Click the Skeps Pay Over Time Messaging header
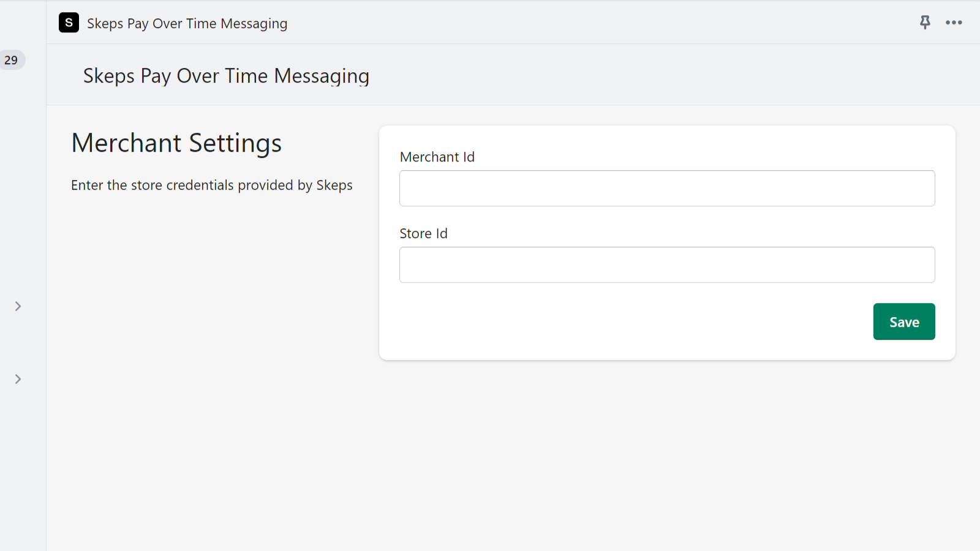Viewport: 980px width, 551px height. [x=187, y=23]
